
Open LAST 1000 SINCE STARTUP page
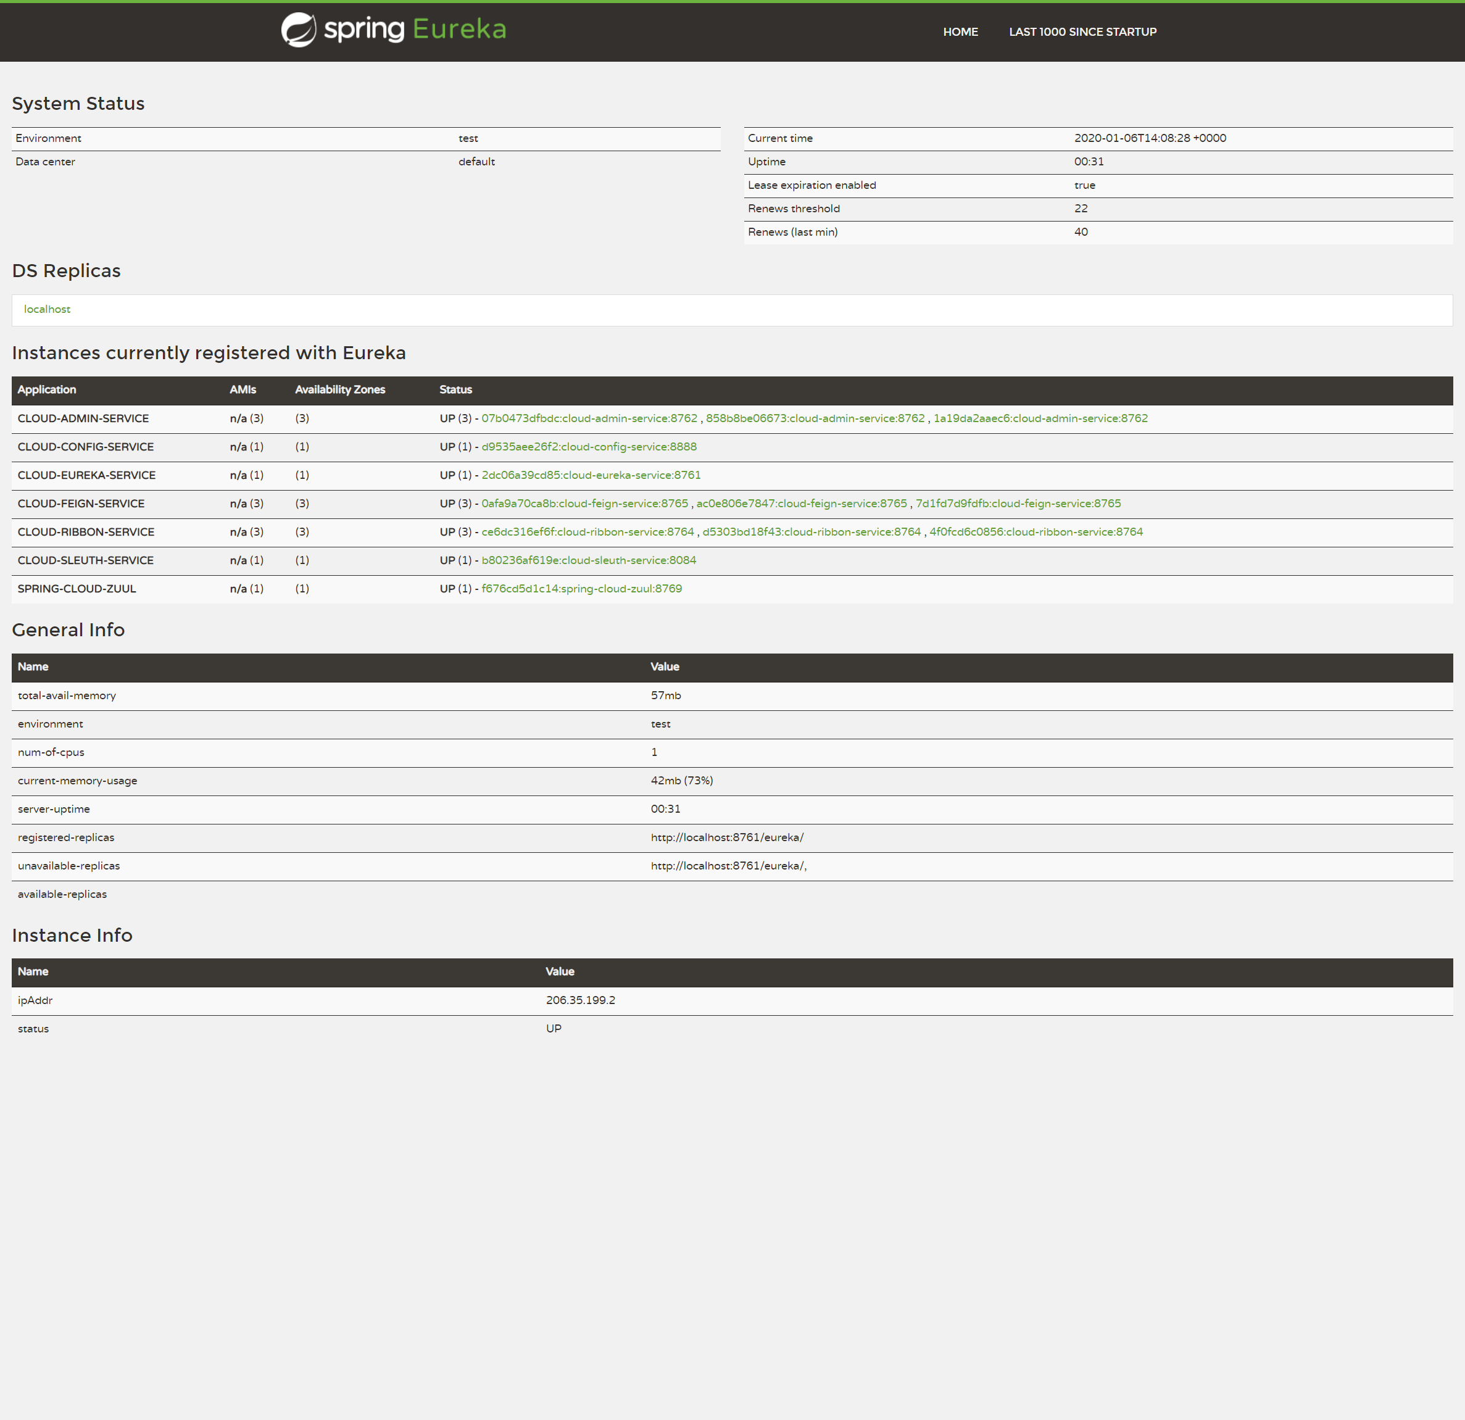coord(1082,32)
